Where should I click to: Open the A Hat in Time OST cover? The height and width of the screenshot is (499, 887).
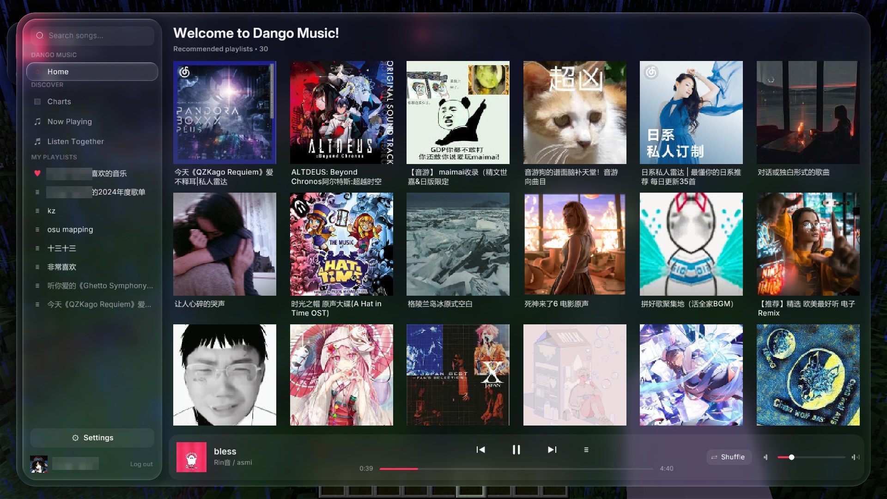[x=341, y=244]
